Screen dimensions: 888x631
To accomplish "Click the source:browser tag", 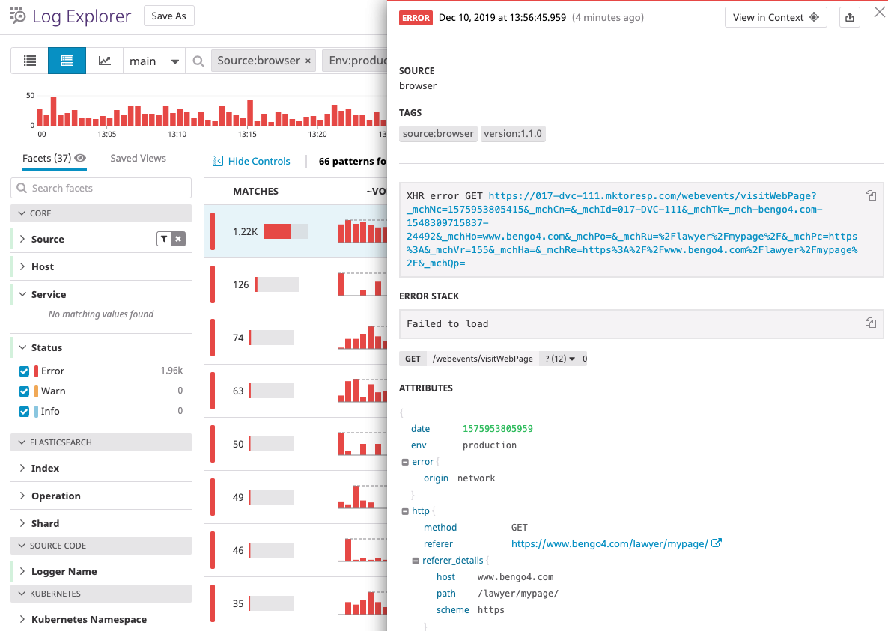I will (438, 134).
